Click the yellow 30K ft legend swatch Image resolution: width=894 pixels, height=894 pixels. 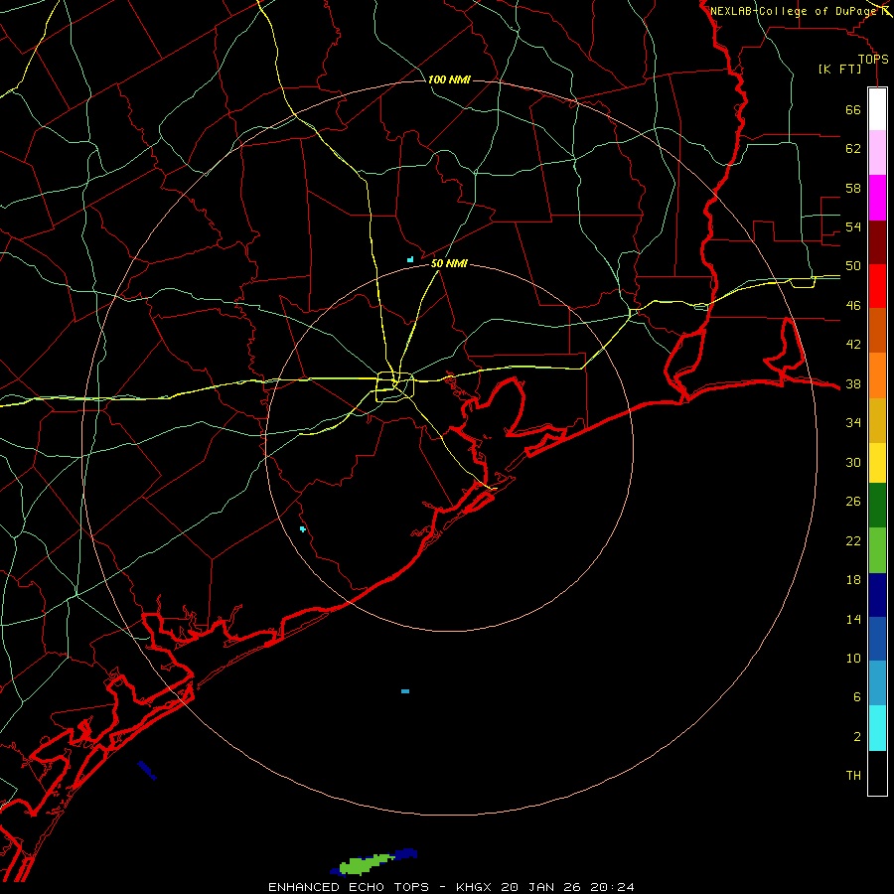click(x=877, y=463)
